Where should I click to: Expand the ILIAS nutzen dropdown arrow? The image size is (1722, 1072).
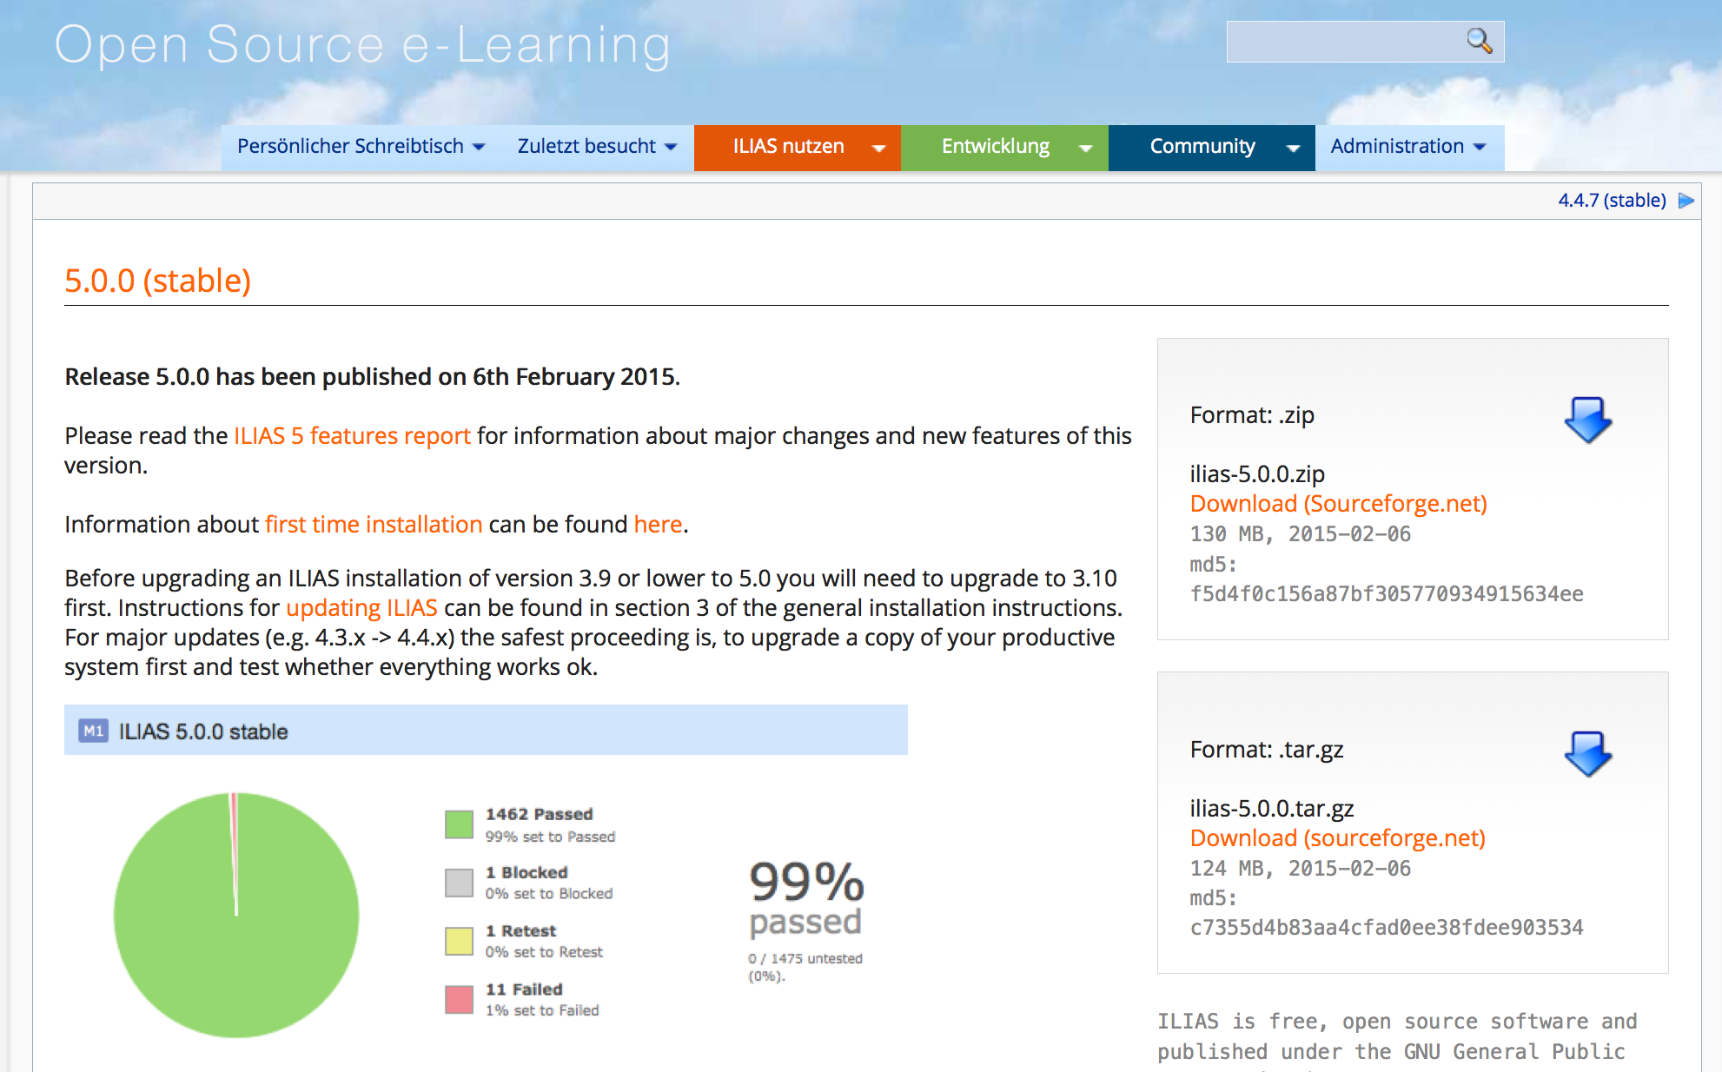pyautogui.click(x=879, y=148)
